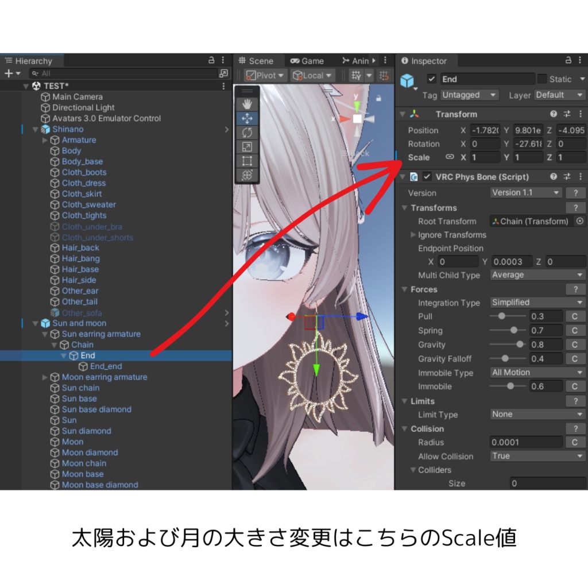Click the Gravity curve C button

tap(574, 345)
